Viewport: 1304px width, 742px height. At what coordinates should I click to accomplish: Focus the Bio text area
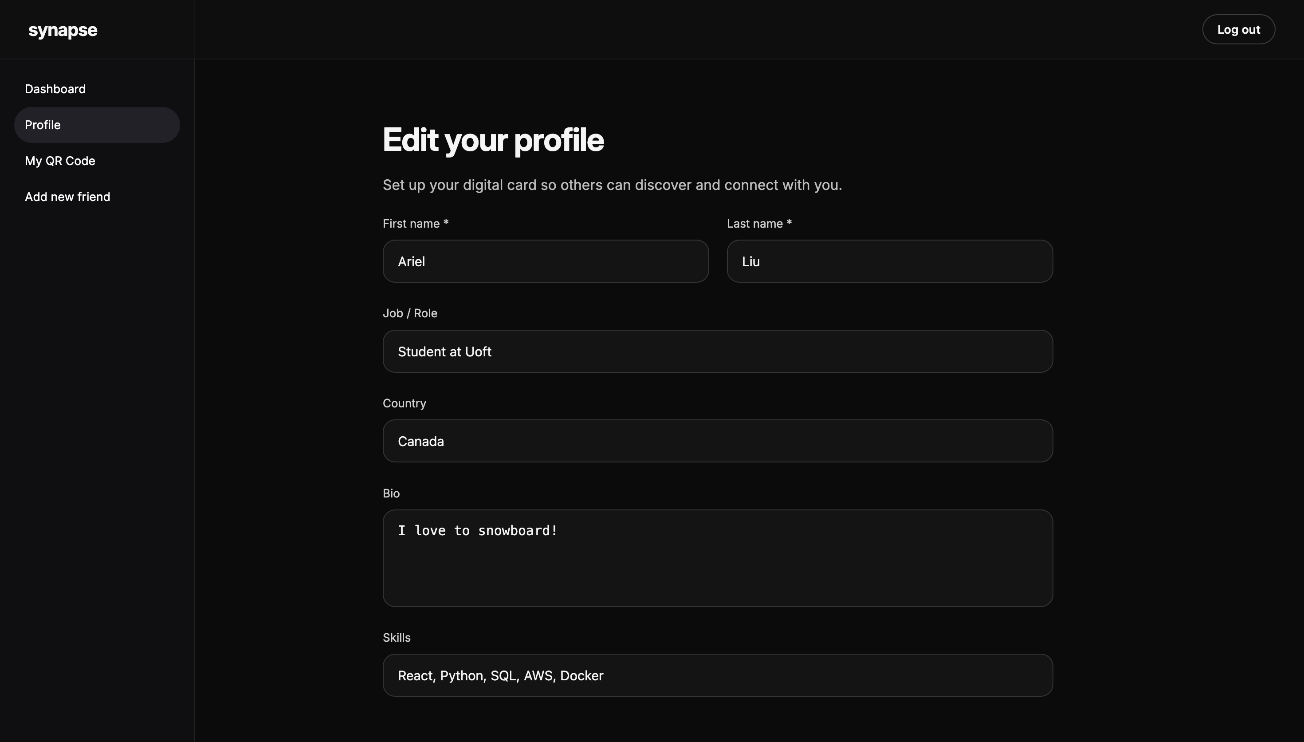[717, 558]
